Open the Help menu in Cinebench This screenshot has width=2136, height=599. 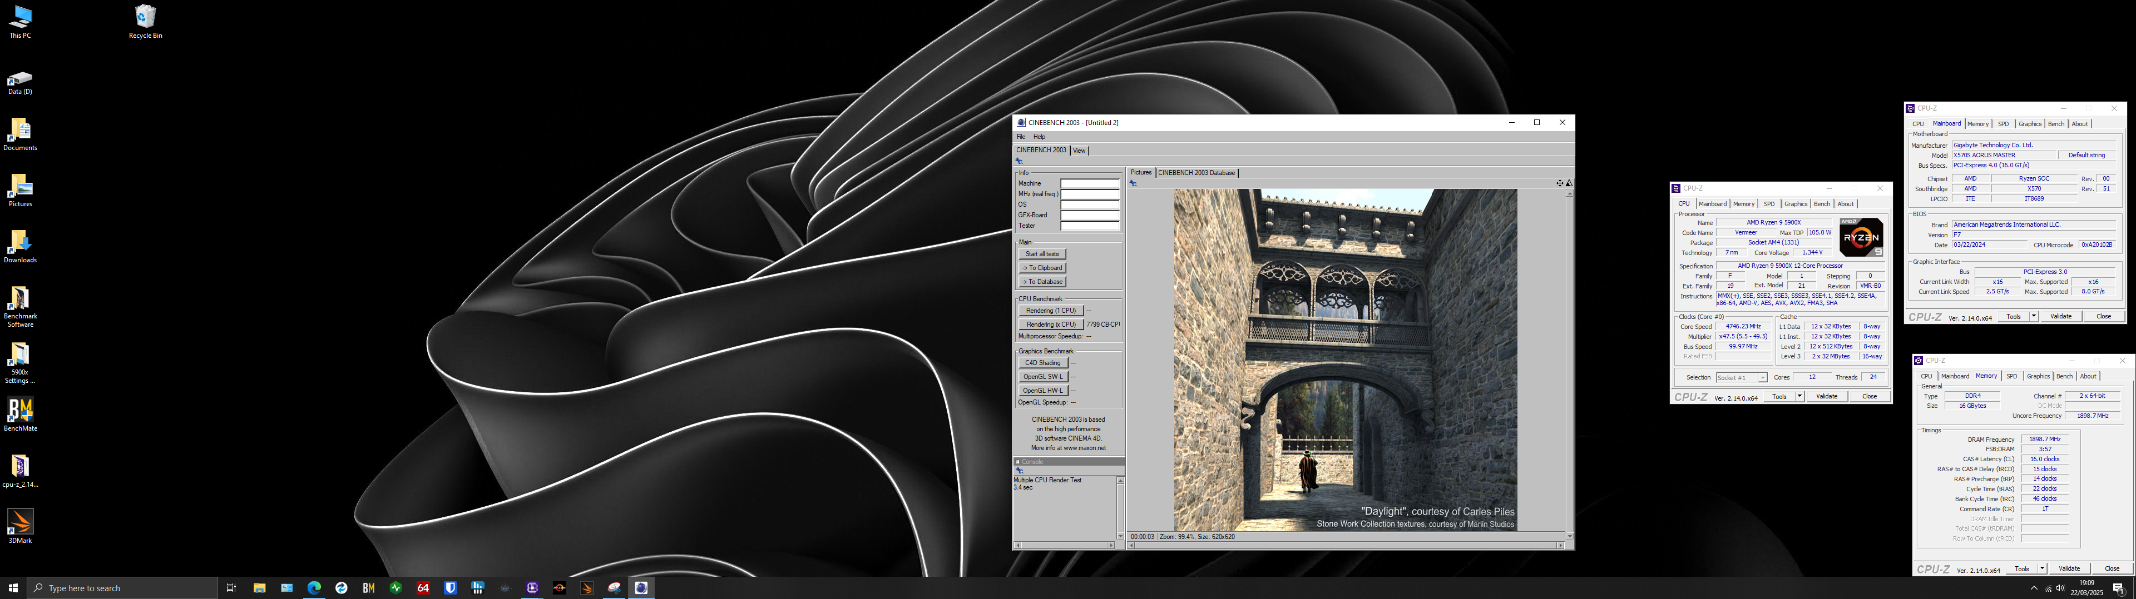pyautogui.click(x=1039, y=137)
